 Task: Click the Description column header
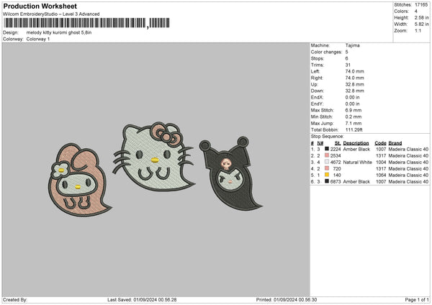356,143
